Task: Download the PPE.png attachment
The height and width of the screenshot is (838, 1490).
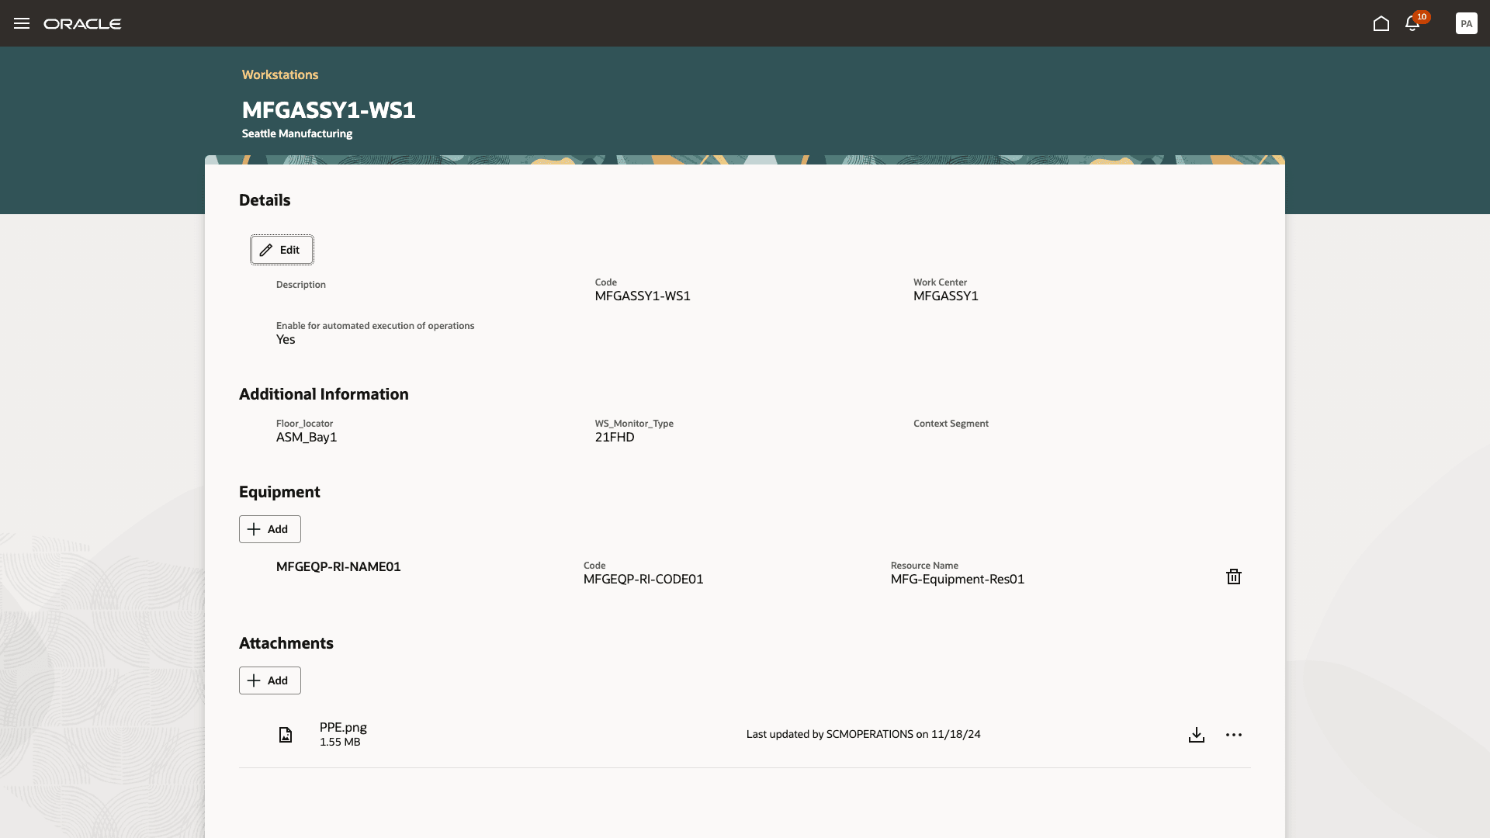Action: point(1196,735)
